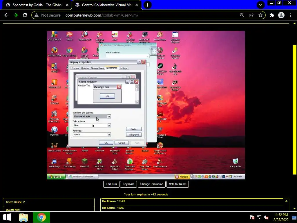Click the host volume muted tray icon
This screenshot has width=297, height=223.
coord(266,217)
